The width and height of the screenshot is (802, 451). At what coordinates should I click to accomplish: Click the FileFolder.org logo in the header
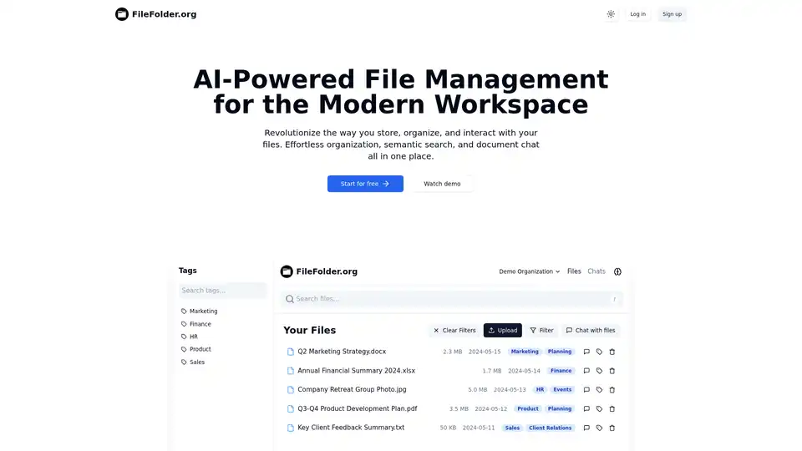[156, 14]
